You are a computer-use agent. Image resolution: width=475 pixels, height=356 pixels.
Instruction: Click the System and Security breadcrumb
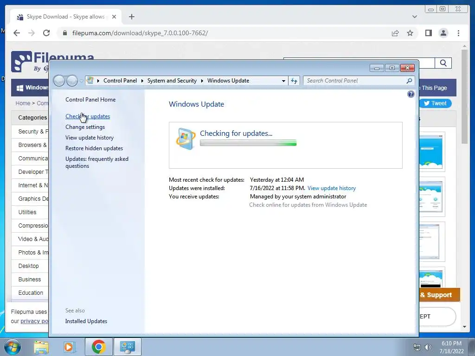[172, 81]
